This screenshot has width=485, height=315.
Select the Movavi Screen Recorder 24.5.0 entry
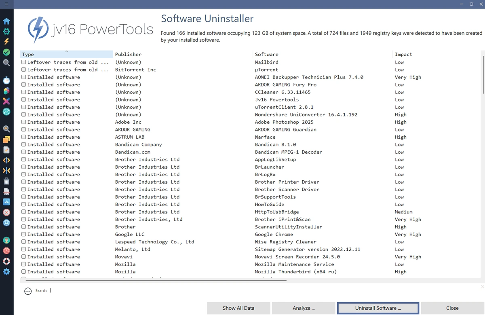297,257
